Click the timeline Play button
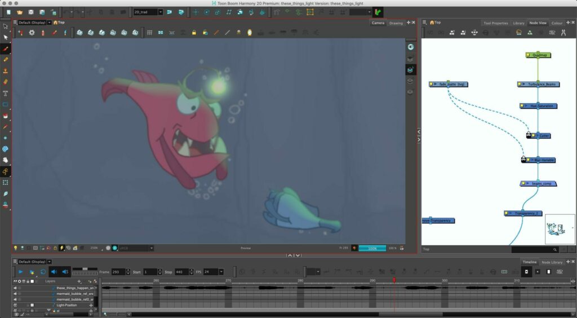 pos(20,272)
